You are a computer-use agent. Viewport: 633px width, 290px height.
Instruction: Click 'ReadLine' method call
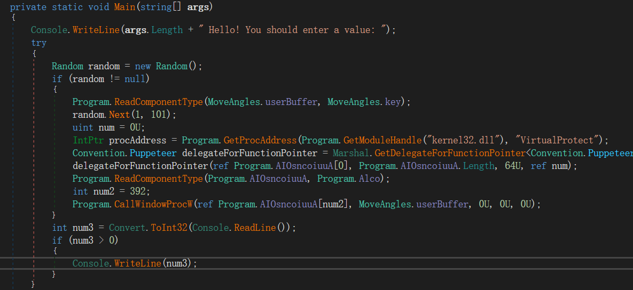255,228
